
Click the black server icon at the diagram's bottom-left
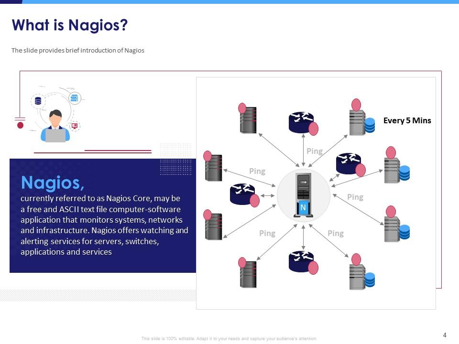tap(248, 273)
